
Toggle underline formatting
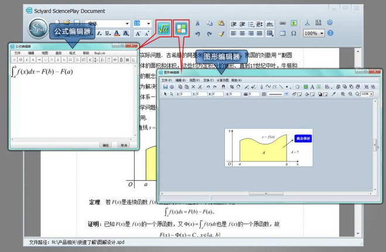(x=108, y=33)
